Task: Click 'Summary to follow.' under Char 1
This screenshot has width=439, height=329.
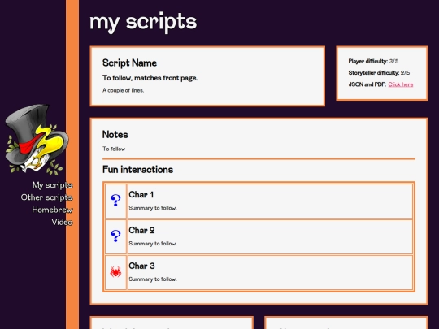Action: click(x=153, y=208)
